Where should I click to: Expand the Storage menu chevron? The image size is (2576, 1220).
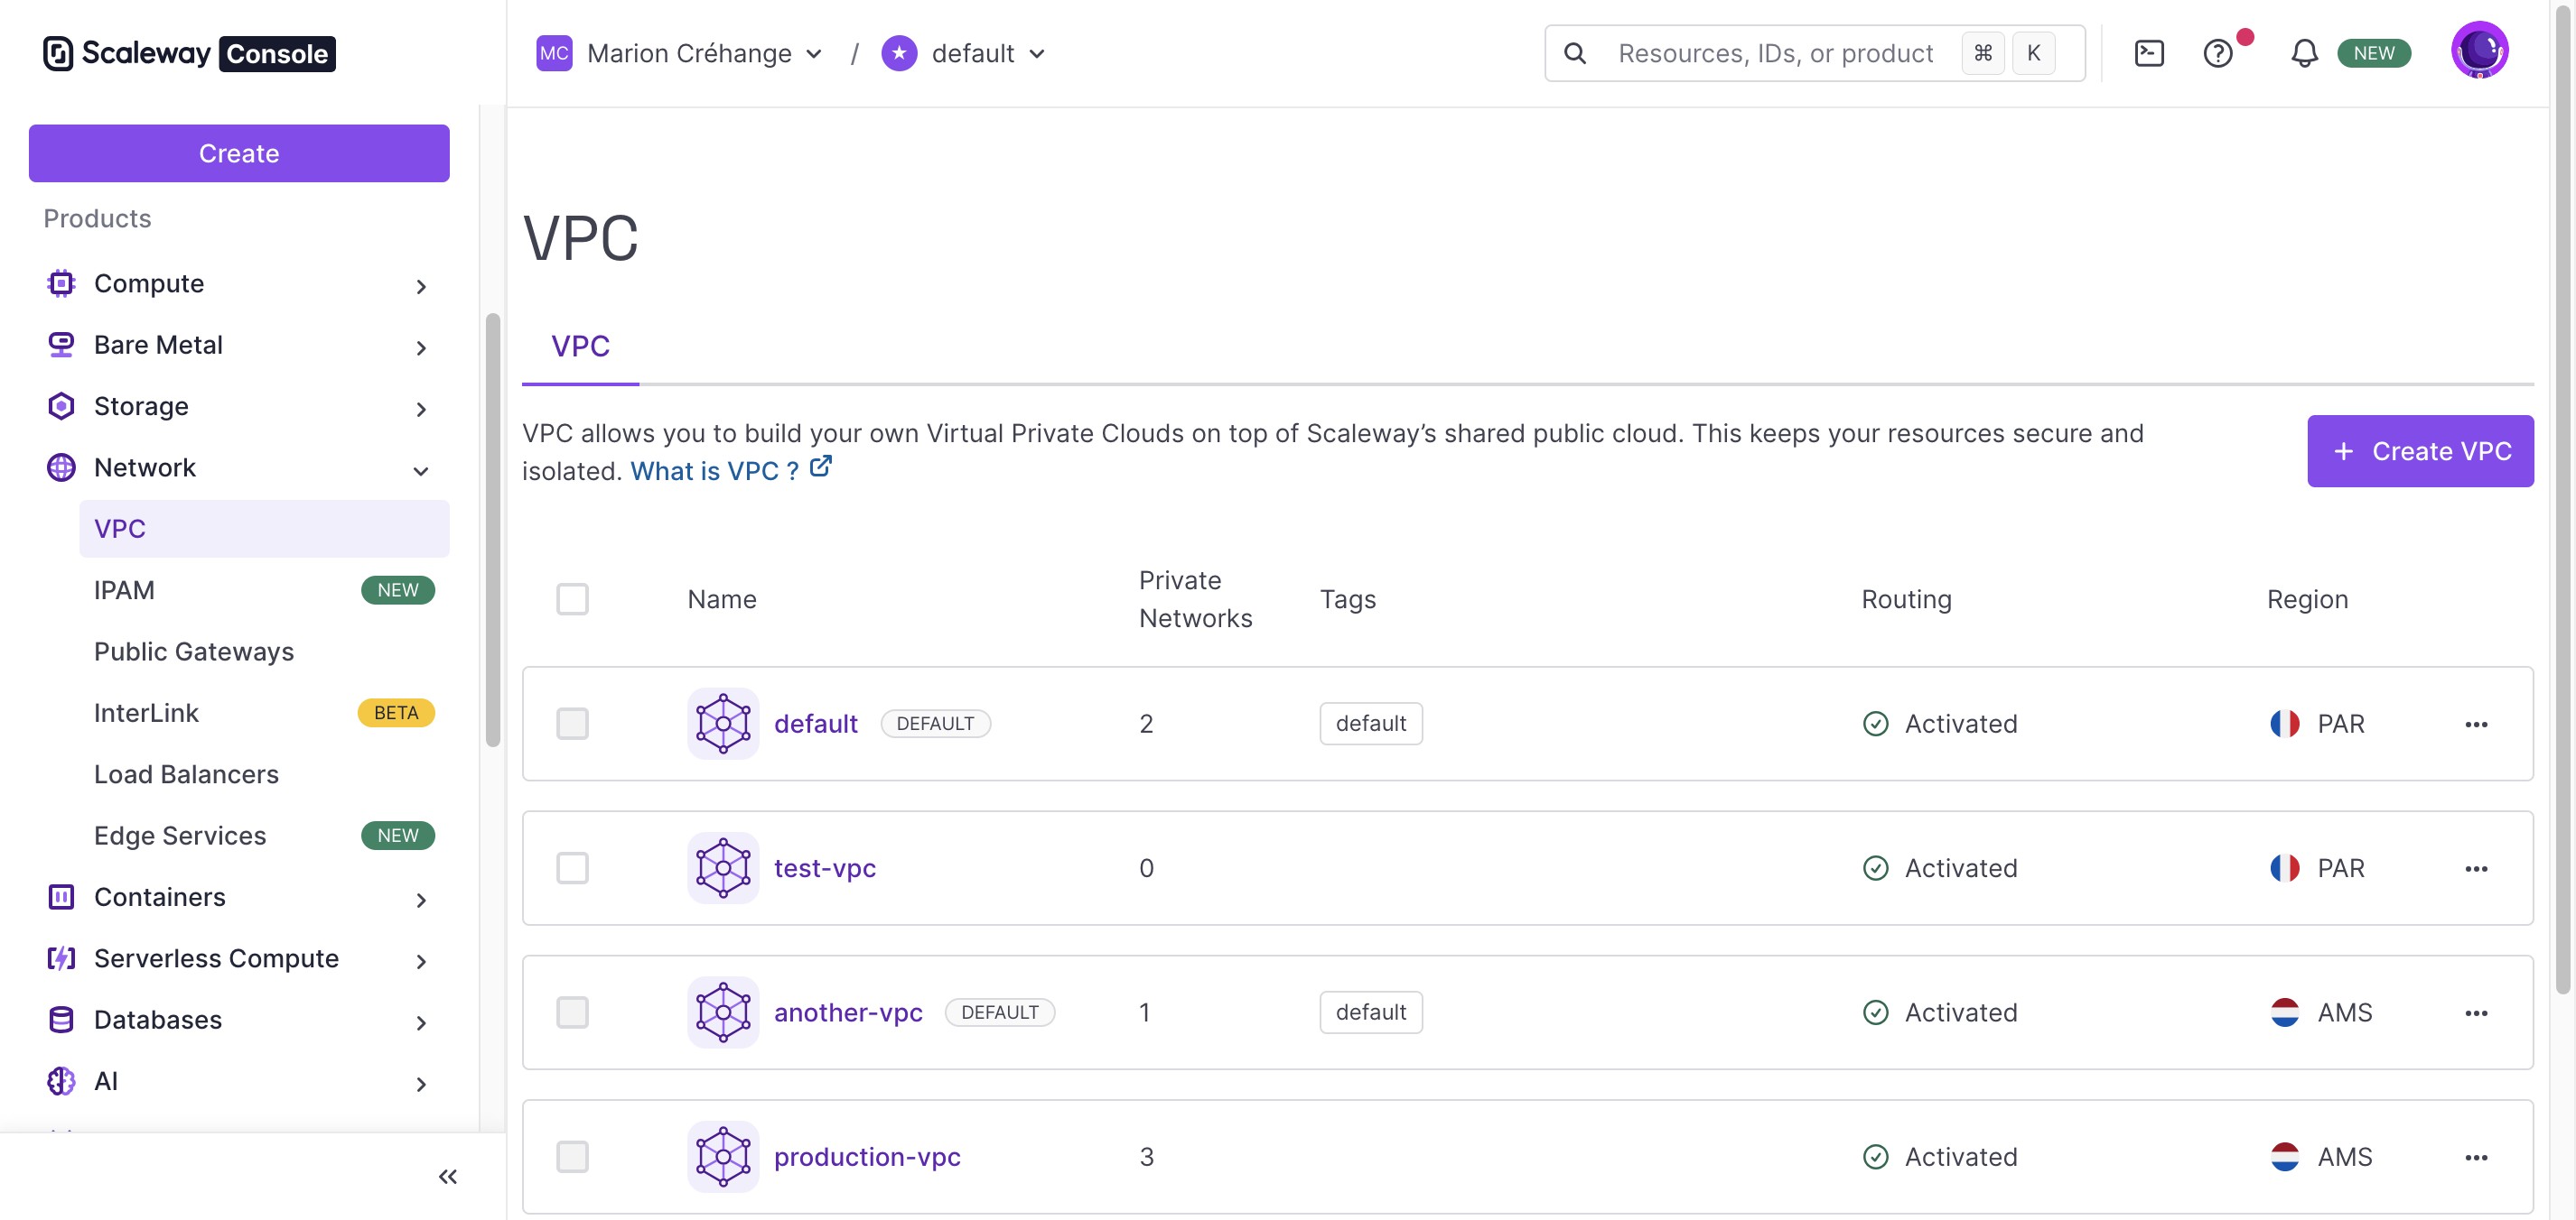(x=421, y=409)
